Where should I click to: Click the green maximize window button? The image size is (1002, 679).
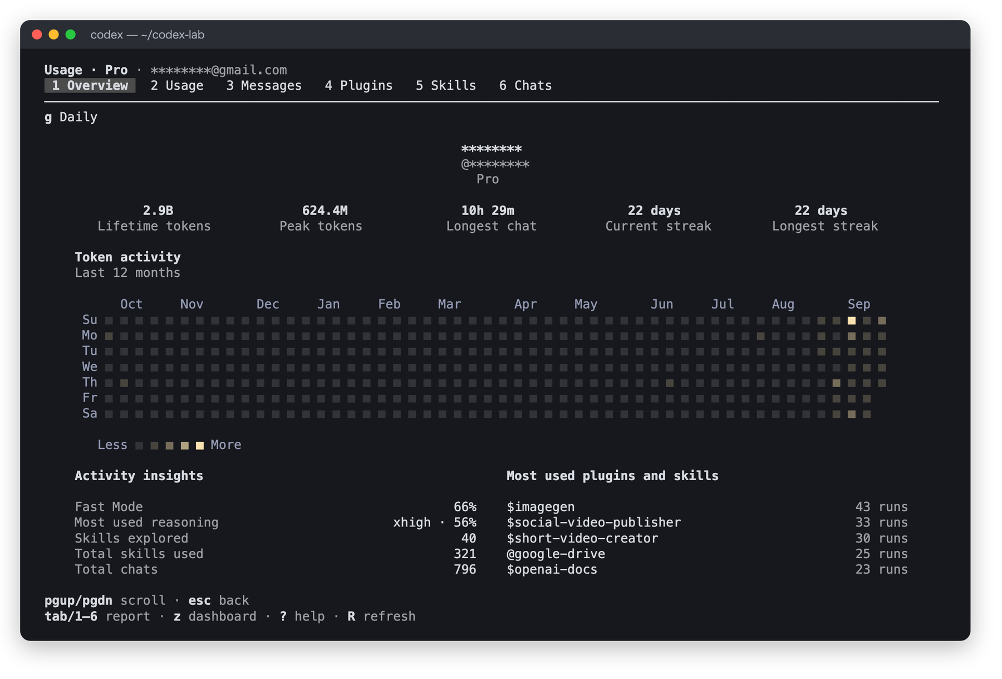[x=71, y=35]
